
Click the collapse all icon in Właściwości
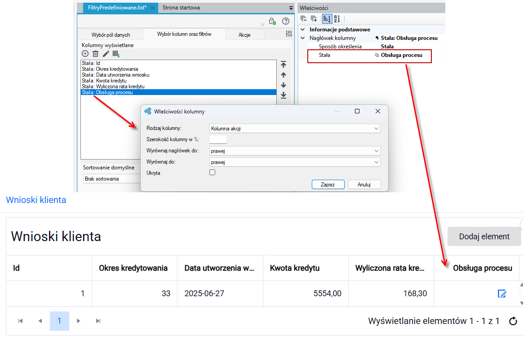coord(304,19)
